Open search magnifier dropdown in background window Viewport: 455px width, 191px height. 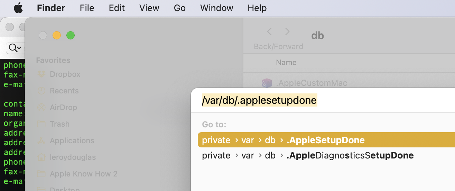[x=15, y=48]
